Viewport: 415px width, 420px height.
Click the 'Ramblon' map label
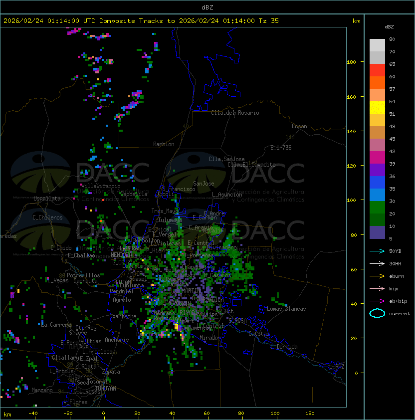click(164, 144)
